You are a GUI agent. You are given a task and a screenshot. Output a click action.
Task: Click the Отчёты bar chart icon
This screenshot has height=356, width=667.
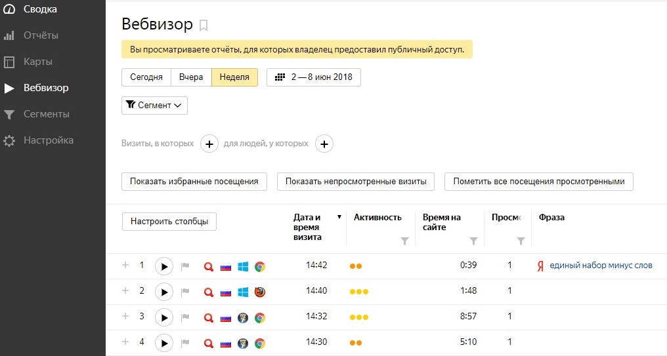[9, 35]
